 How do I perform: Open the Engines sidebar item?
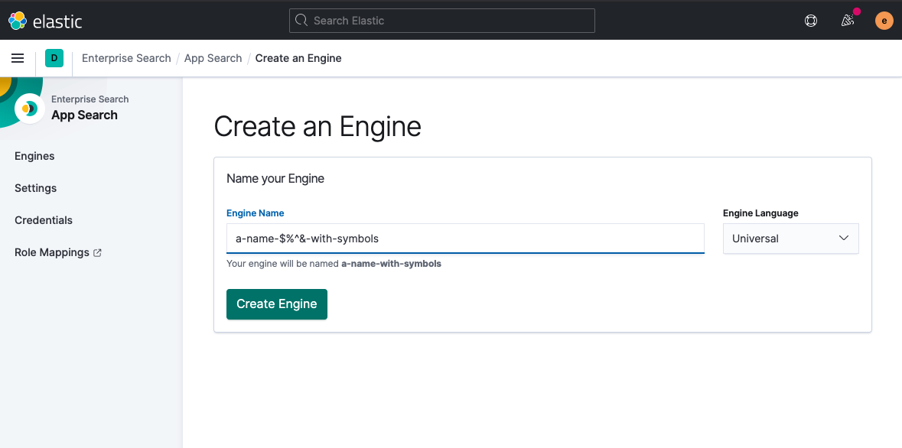click(x=34, y=156)
